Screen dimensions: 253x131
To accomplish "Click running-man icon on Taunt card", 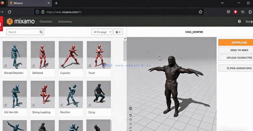I will 90,66.
